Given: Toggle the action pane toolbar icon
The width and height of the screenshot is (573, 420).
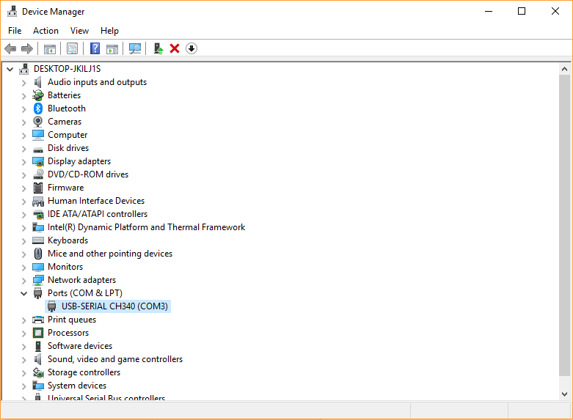Looking at the screenshot, I should coord(112,48).
